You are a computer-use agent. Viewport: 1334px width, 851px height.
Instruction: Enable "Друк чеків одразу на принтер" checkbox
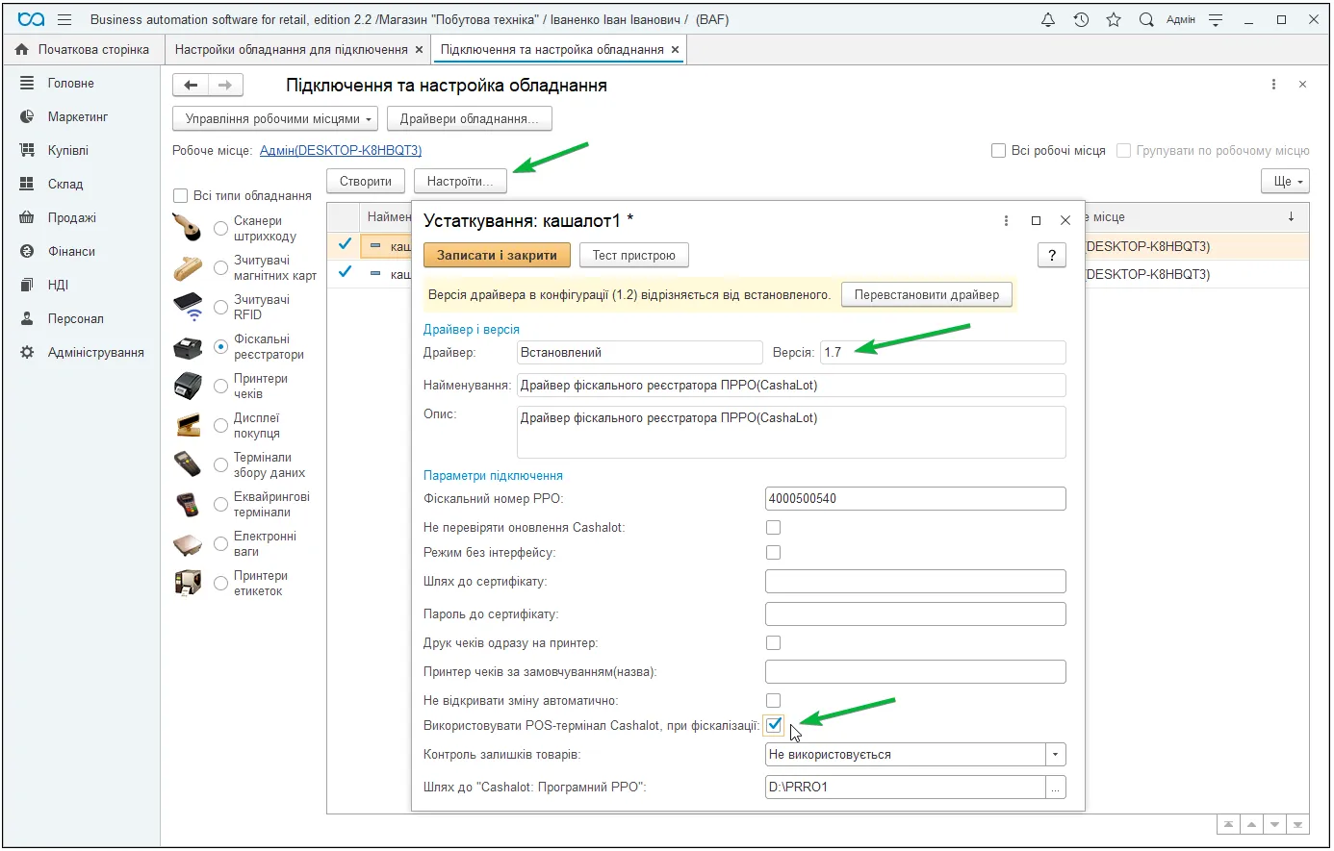click(773, 642)
